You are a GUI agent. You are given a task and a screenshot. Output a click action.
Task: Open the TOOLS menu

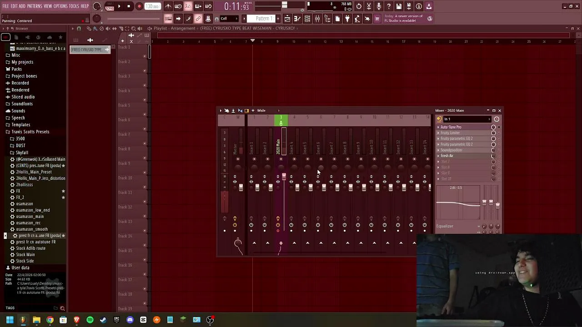[x=74, y=6]
